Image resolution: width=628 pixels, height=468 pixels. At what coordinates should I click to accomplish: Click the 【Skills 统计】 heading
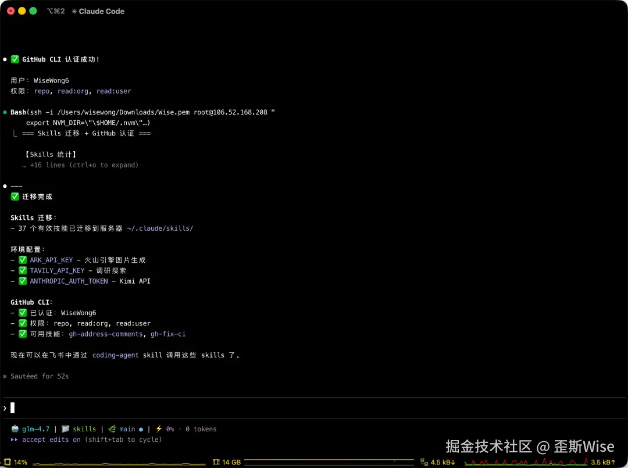tap(51, 154)
